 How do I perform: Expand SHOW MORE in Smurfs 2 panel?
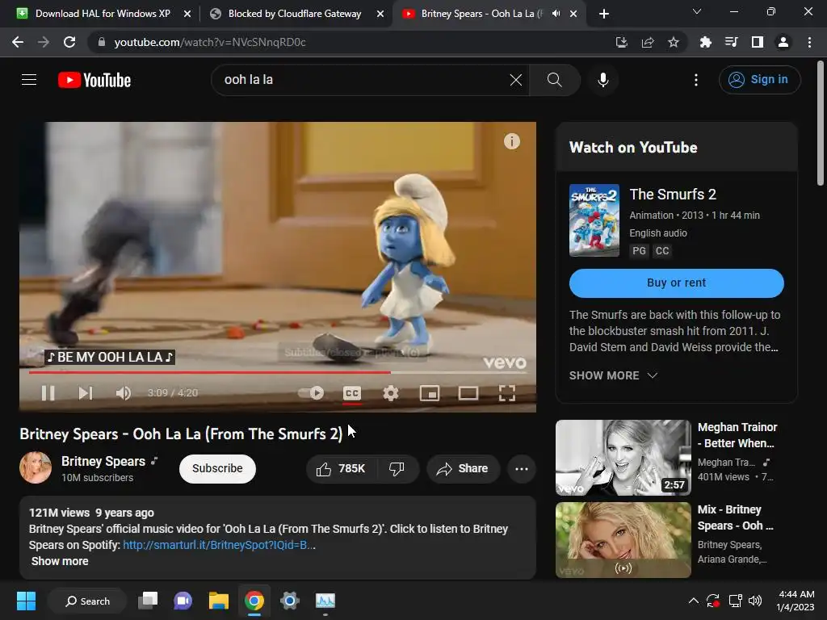click(x=613, y=375)
